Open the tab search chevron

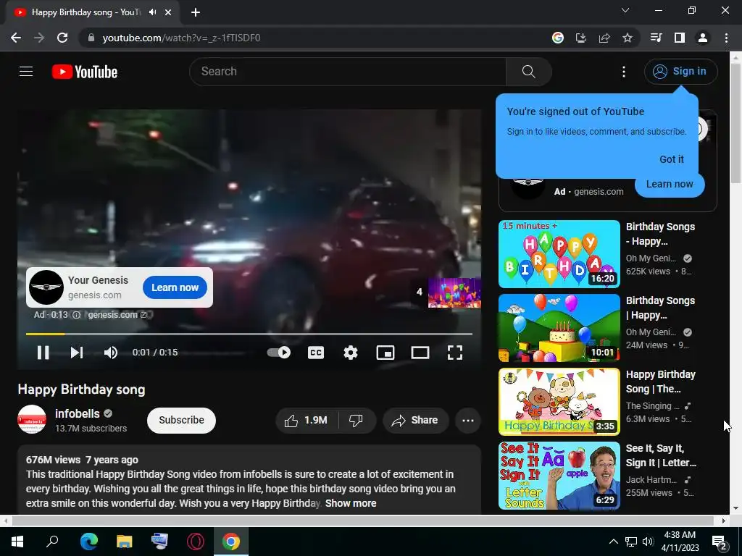pos(625,10)
